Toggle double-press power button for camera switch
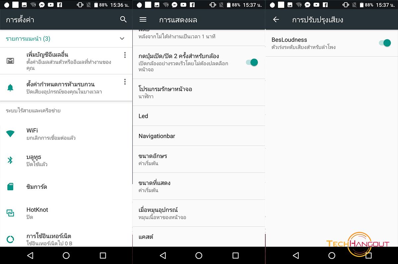This screenshot has width=398, height=264. pyautogui.click(x=252, y=62)
